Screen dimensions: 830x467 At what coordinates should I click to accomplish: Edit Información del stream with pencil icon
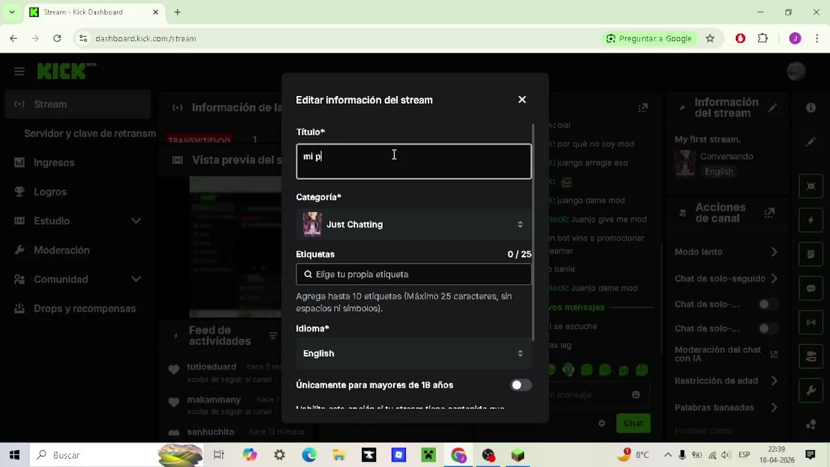(x=772, y=108)
